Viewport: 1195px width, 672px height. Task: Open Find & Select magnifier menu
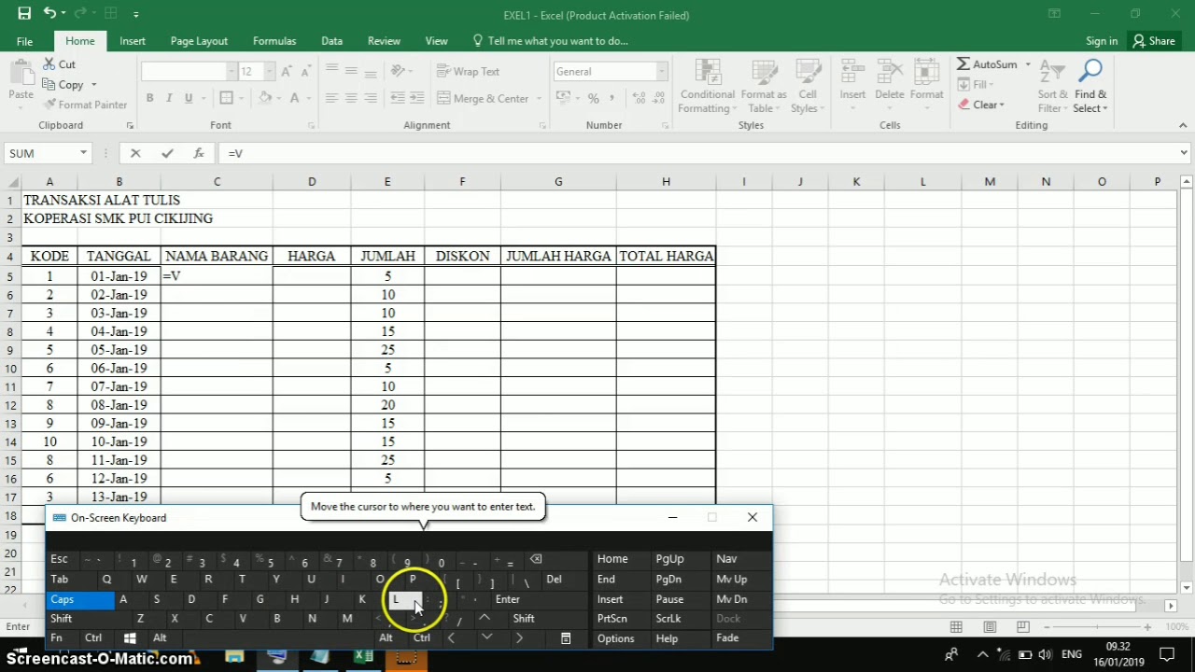click(1090, 86)
